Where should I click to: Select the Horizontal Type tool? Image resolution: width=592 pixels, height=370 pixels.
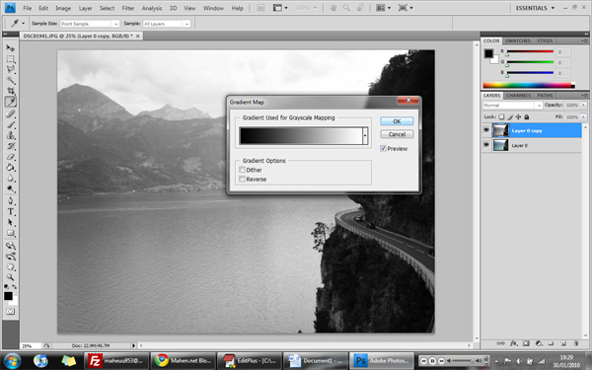(x=10, y=211)
